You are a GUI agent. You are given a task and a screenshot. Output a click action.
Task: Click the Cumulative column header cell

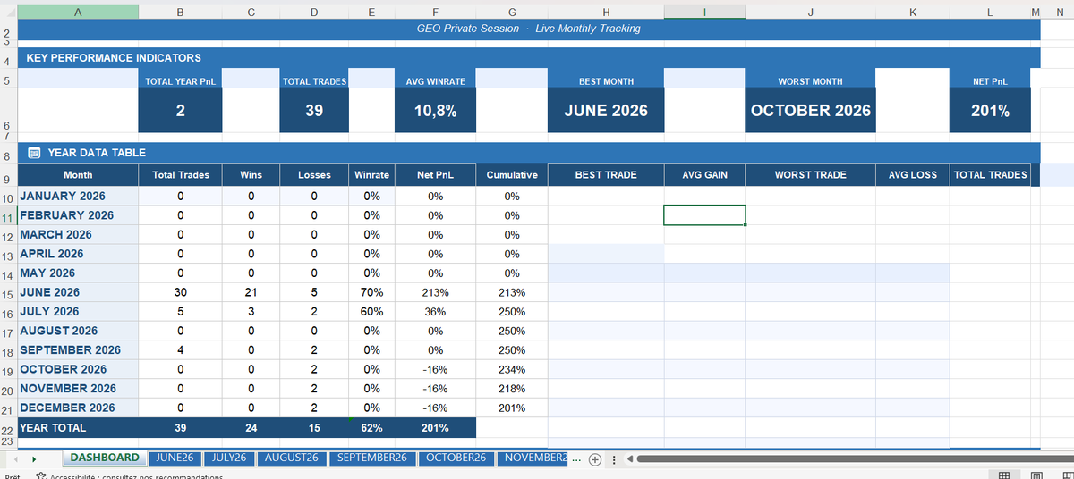coord(512,175)
